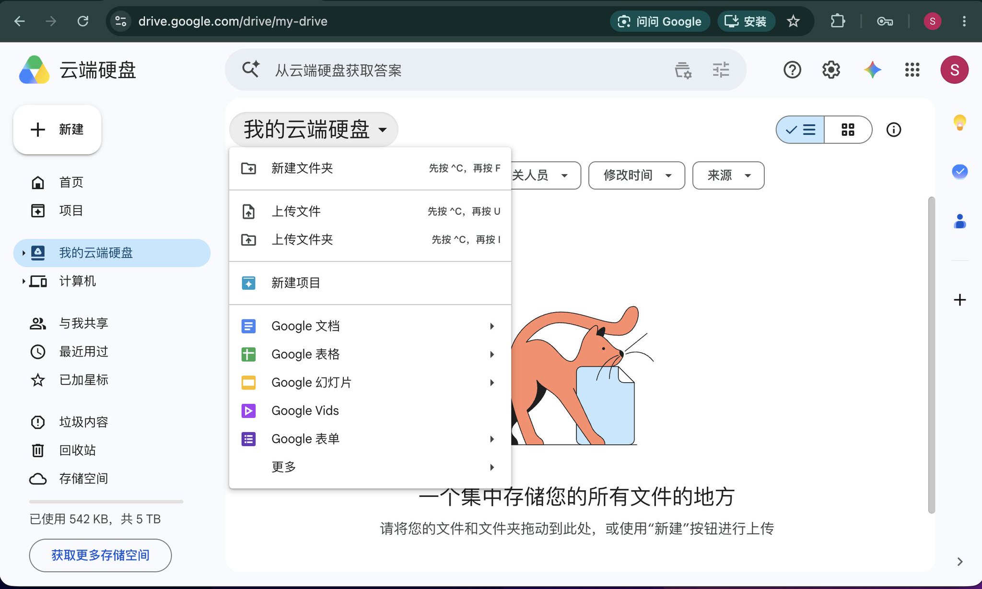
Task: Open the browser three-dot menu
Action: pyautogui.click(x=964, y=21)
